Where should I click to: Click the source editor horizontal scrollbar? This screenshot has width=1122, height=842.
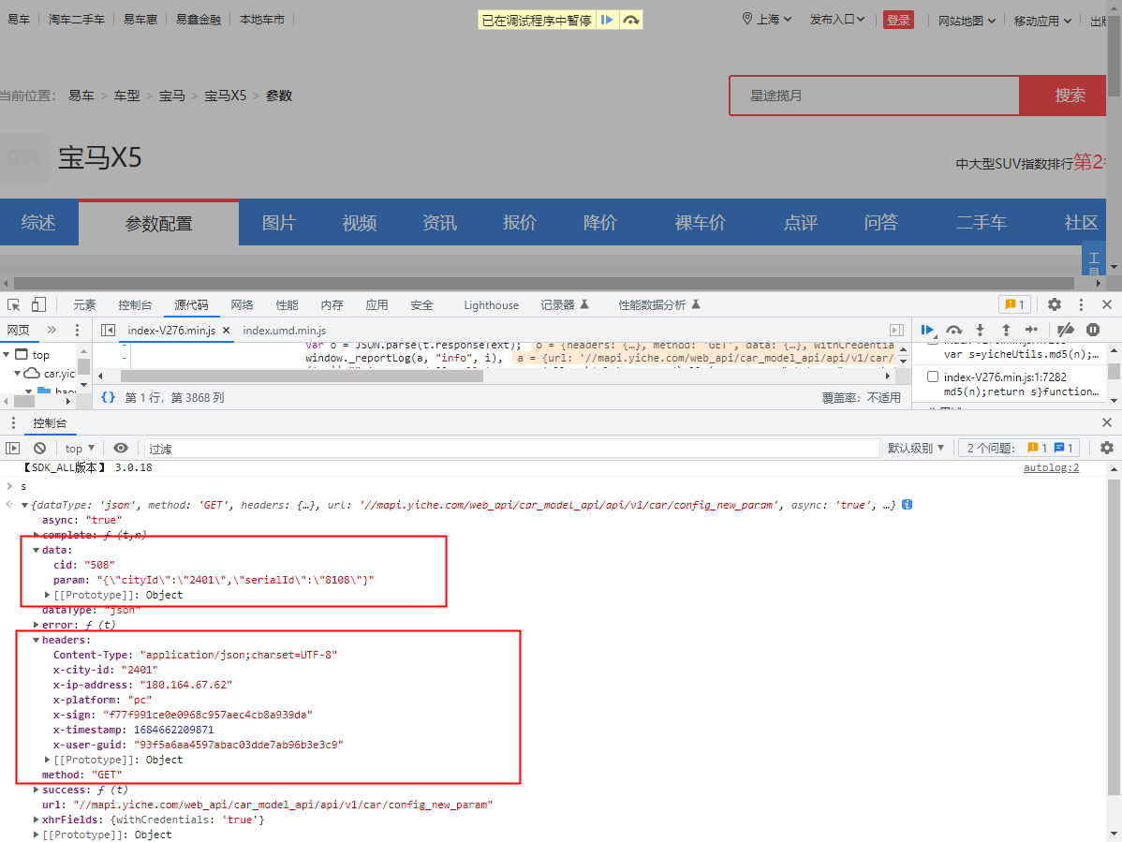coord(302,376)
